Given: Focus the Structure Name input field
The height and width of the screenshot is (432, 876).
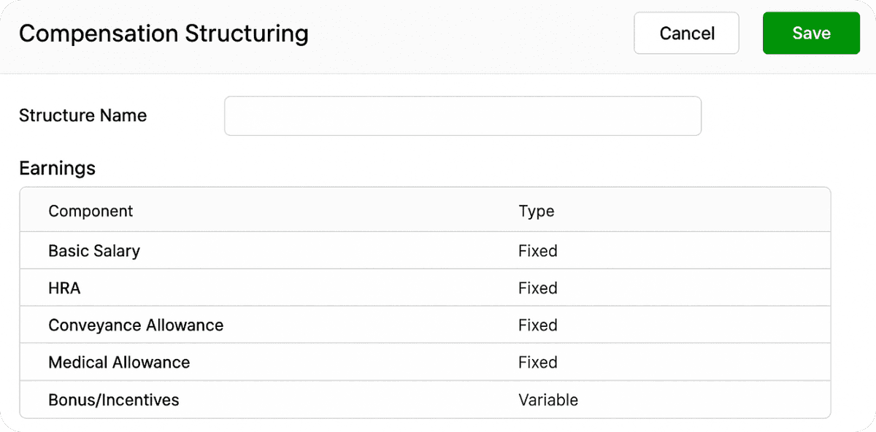Looking at the screenshot, I should [462, 116].
